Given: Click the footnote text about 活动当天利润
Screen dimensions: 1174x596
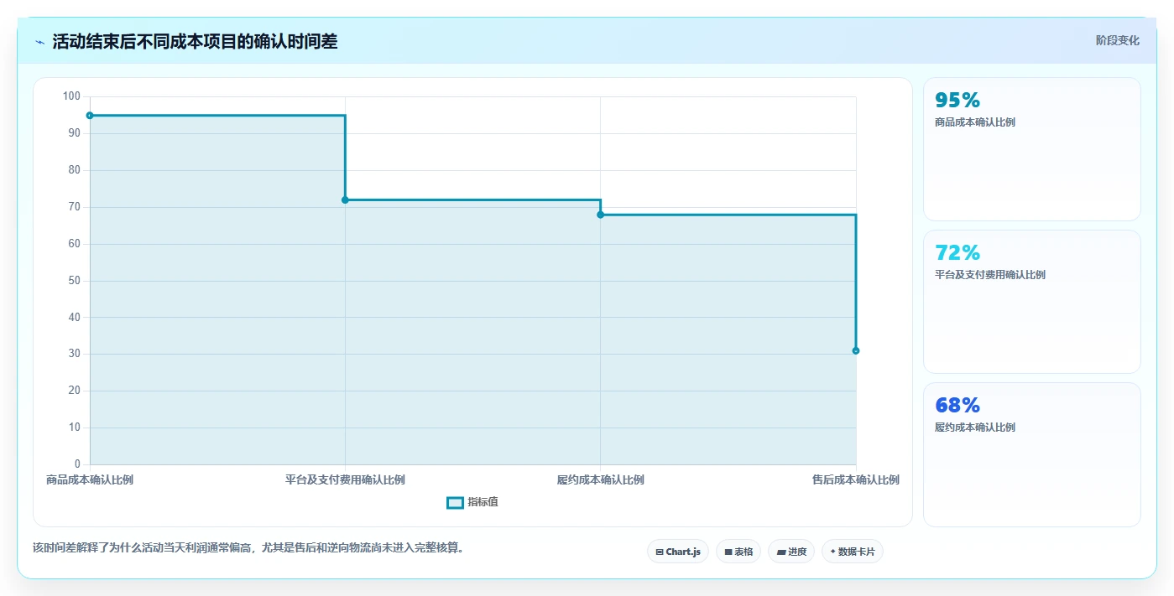Looking at the screenshot, I should [248, 548].
